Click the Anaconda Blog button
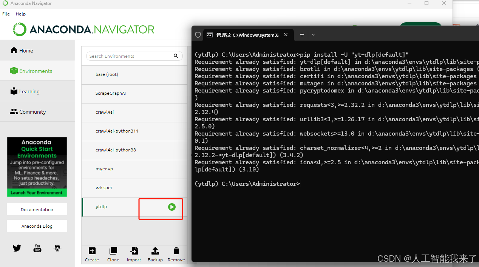This screenshot has width=479, height=267. 37,226
